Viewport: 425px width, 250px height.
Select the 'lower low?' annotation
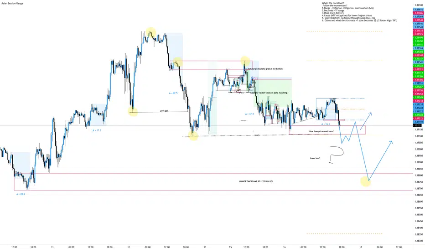(x=315, y=158)
